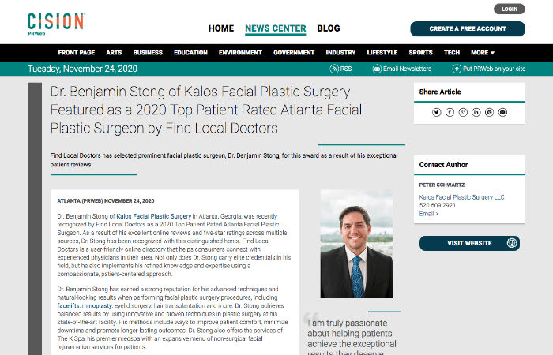Open the NEWS CENTER tab

pyautogui.click(x=276, y=28)
